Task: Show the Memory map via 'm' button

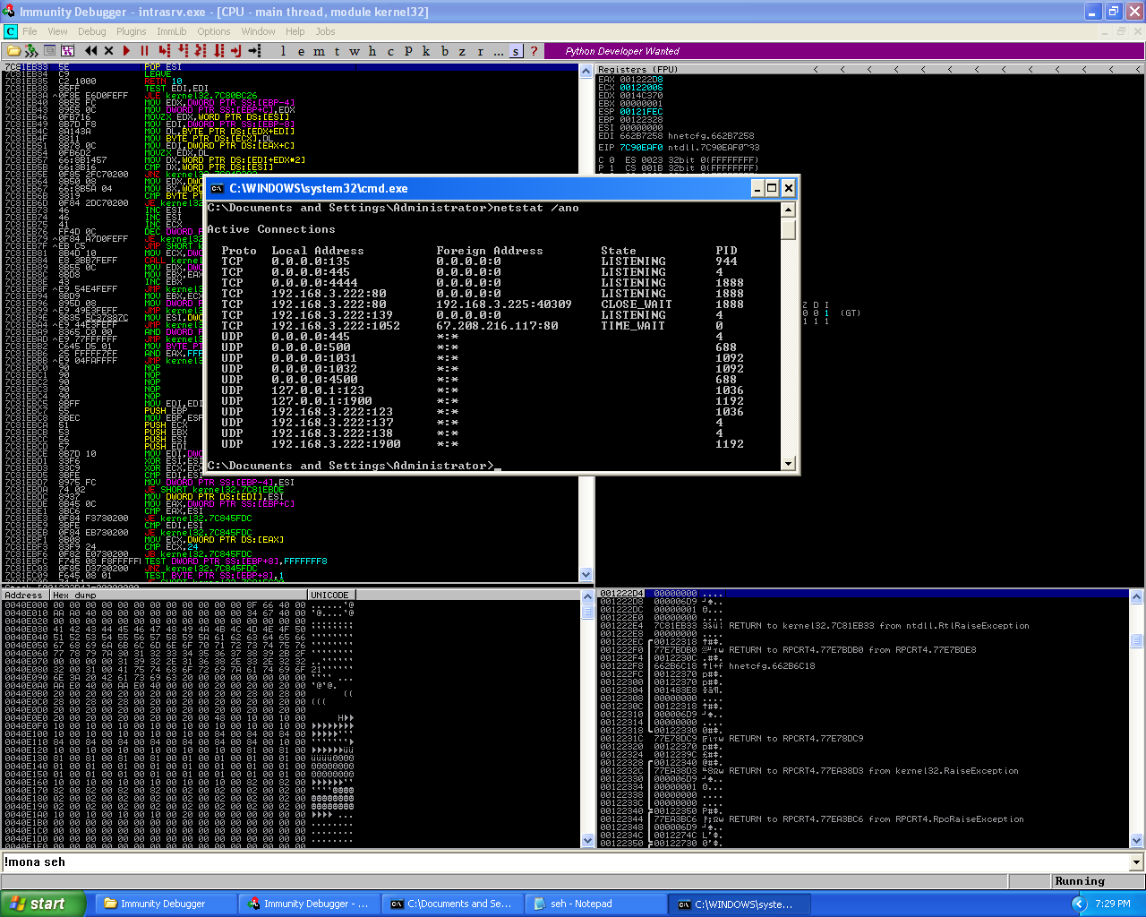Action: tap(320, 51)
